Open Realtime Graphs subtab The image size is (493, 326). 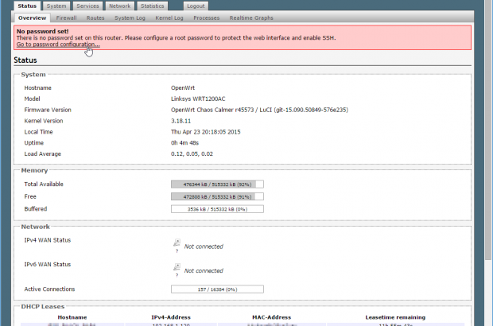pyautogui.click(x=250, y=17)
